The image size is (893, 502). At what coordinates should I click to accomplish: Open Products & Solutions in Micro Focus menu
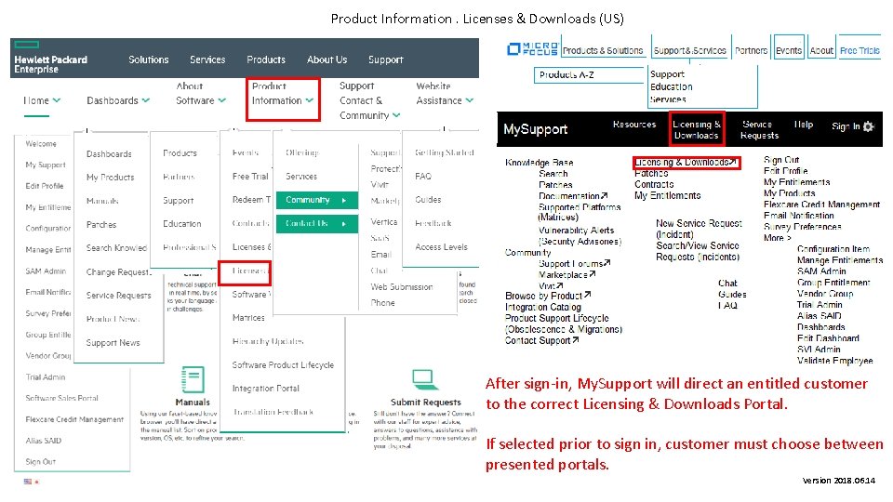603,50
